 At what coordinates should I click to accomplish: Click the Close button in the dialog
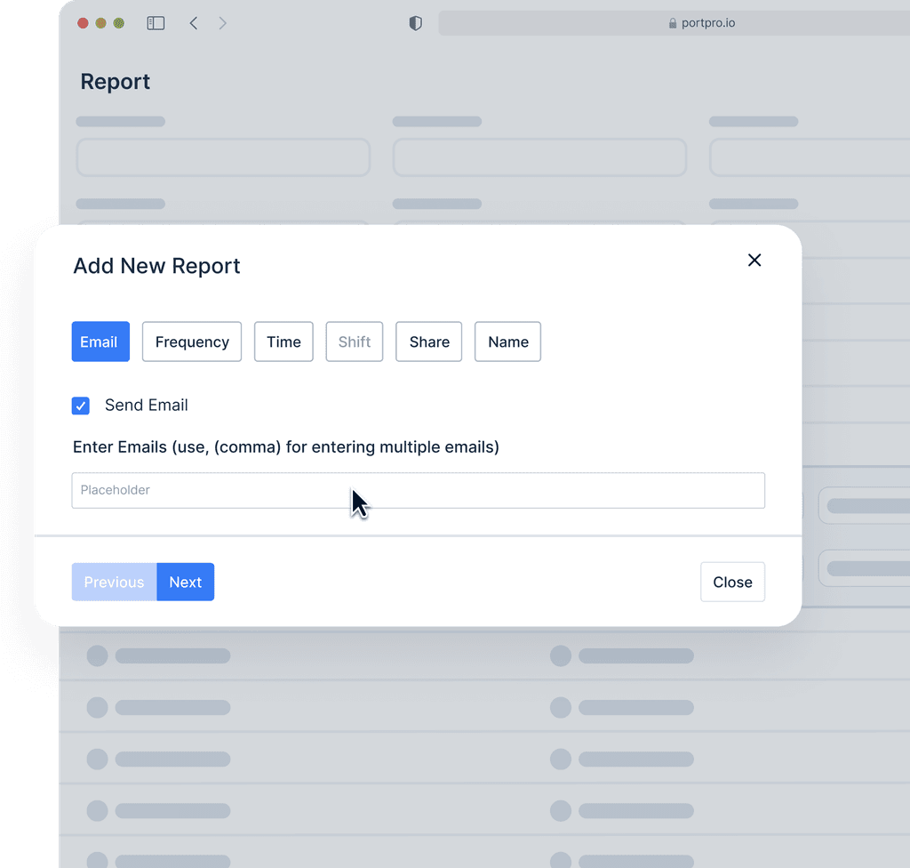(x=732, y=582)
